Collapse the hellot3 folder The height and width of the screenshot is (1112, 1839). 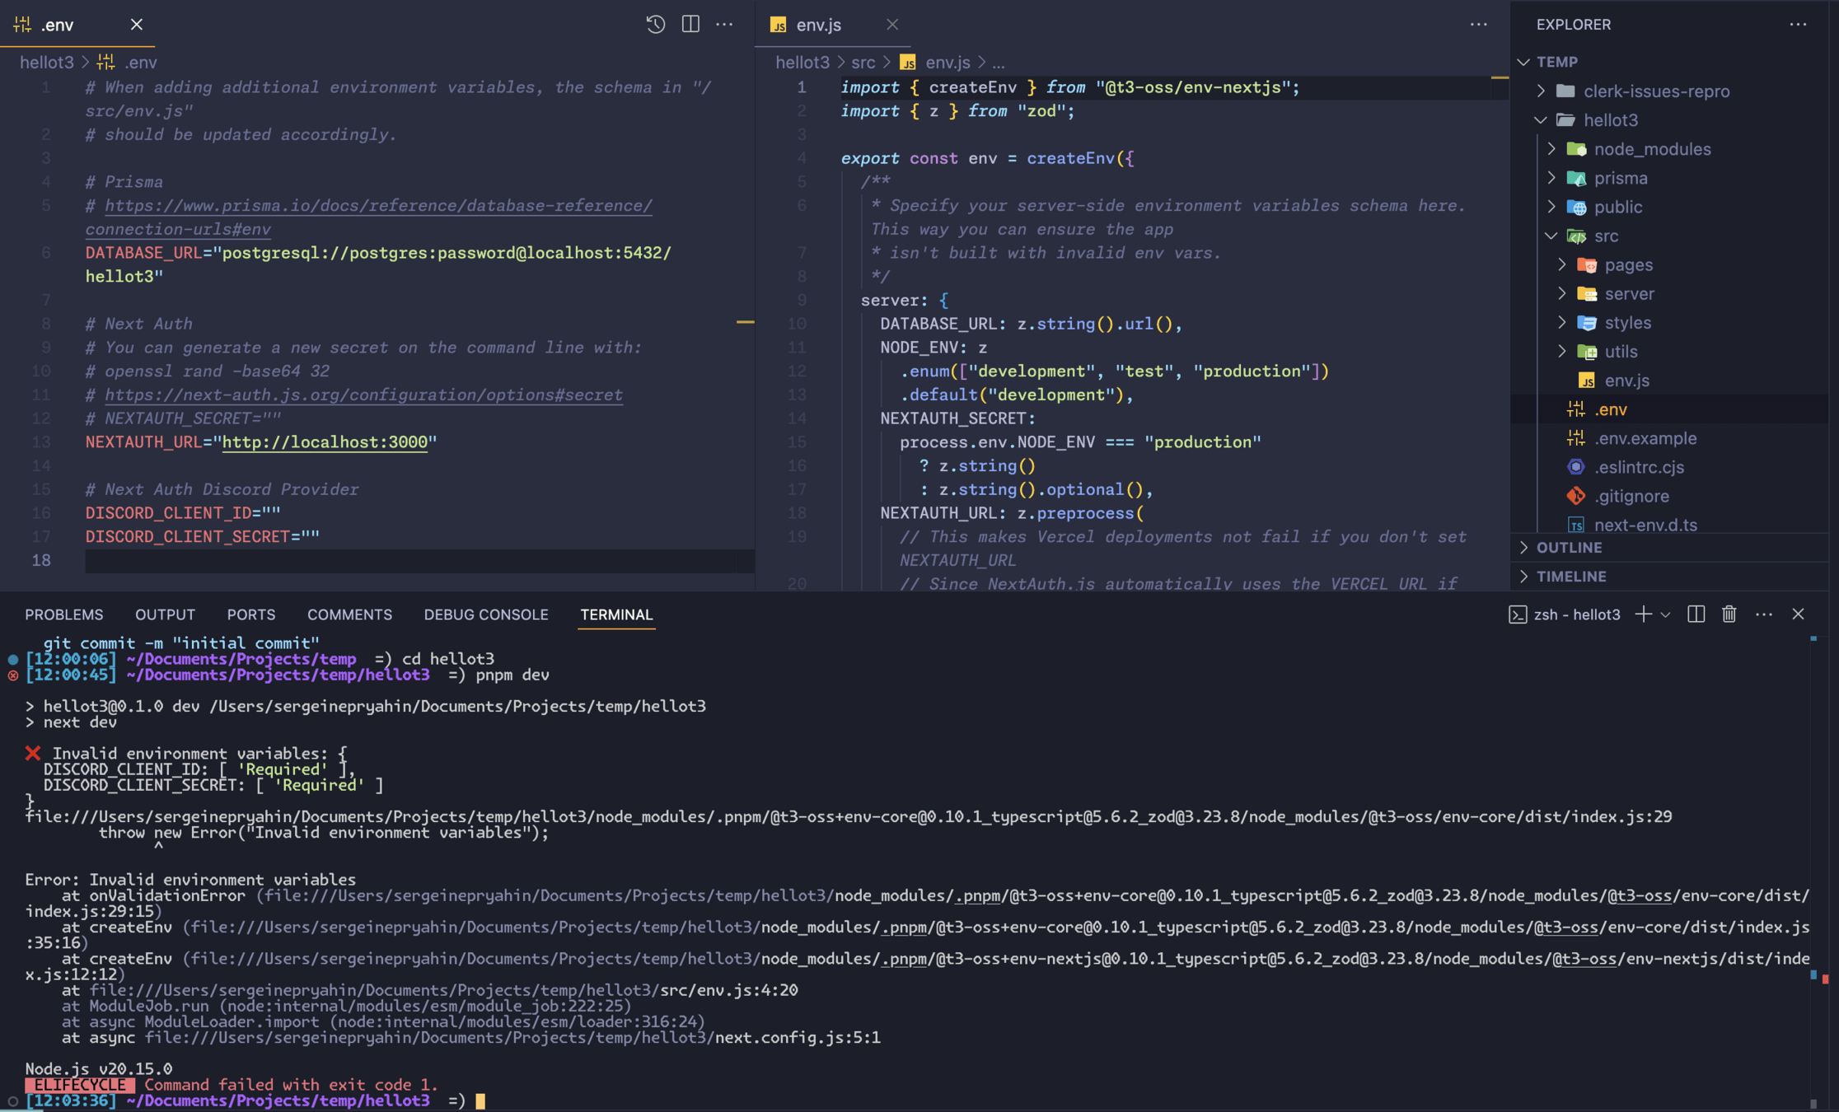tap(1610, 120)
